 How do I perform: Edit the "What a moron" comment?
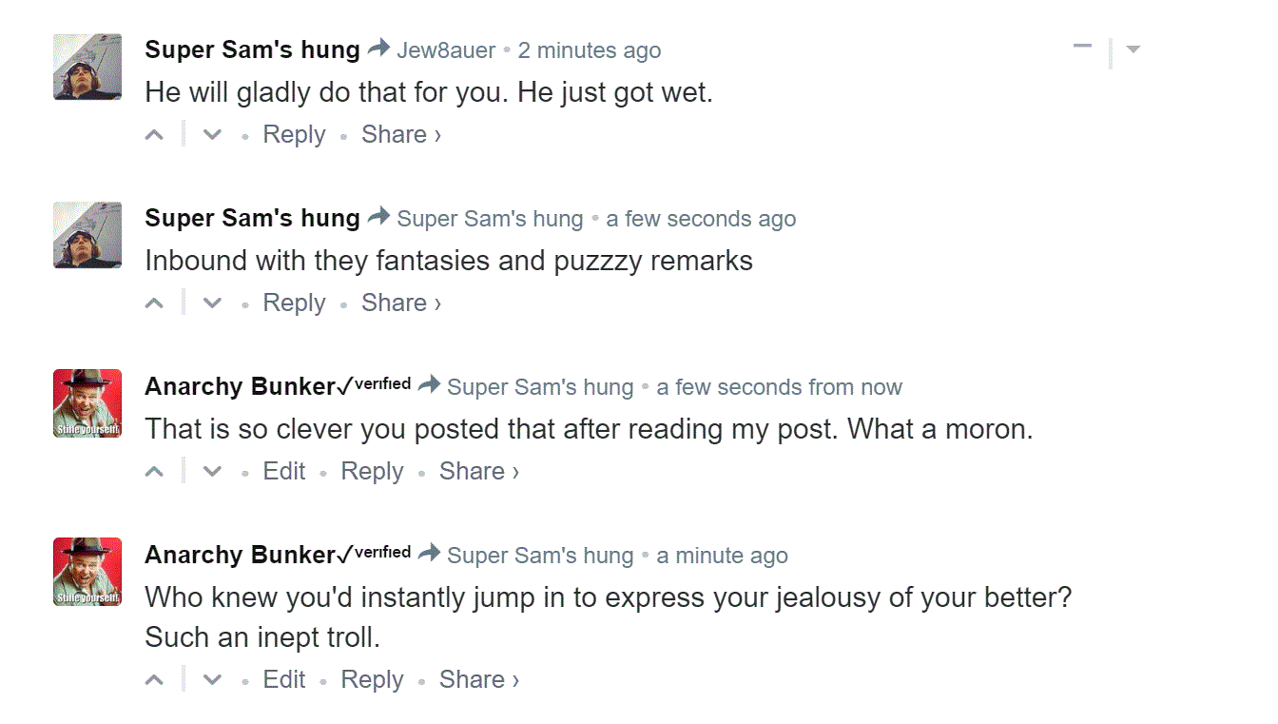(284, 472)
